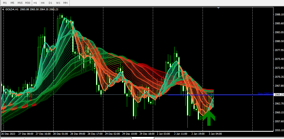Open the GOLD#,H1 chart dropdown triangle
The image size is (284, 139).
coord(3,9)
